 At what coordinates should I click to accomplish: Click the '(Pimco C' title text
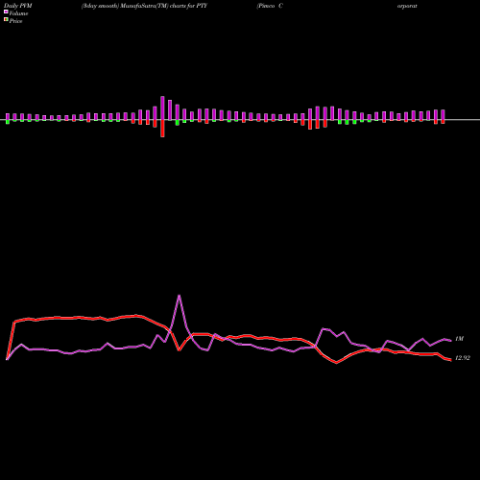(270, 6)
